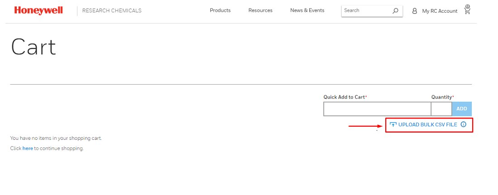
Task: Click the Quantity field label
Action: [441, 97]
